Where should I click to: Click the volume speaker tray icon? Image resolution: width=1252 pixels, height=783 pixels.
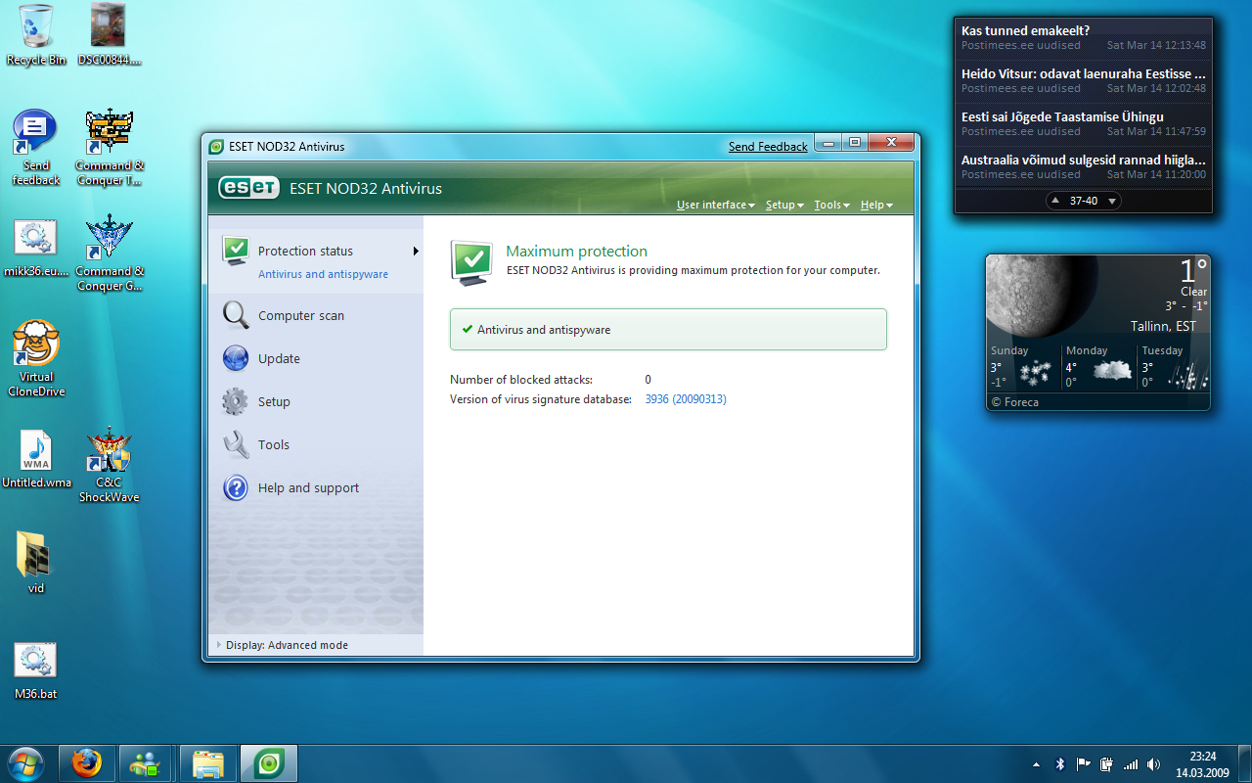click(1154, 763)
